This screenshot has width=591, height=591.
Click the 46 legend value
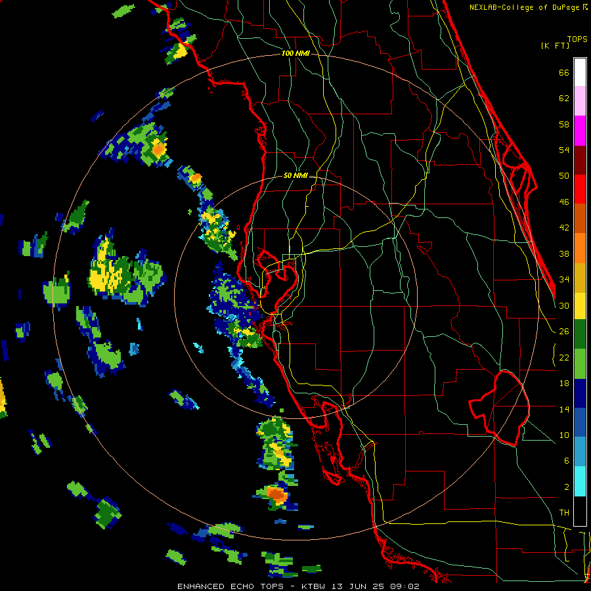pos(564,202)
